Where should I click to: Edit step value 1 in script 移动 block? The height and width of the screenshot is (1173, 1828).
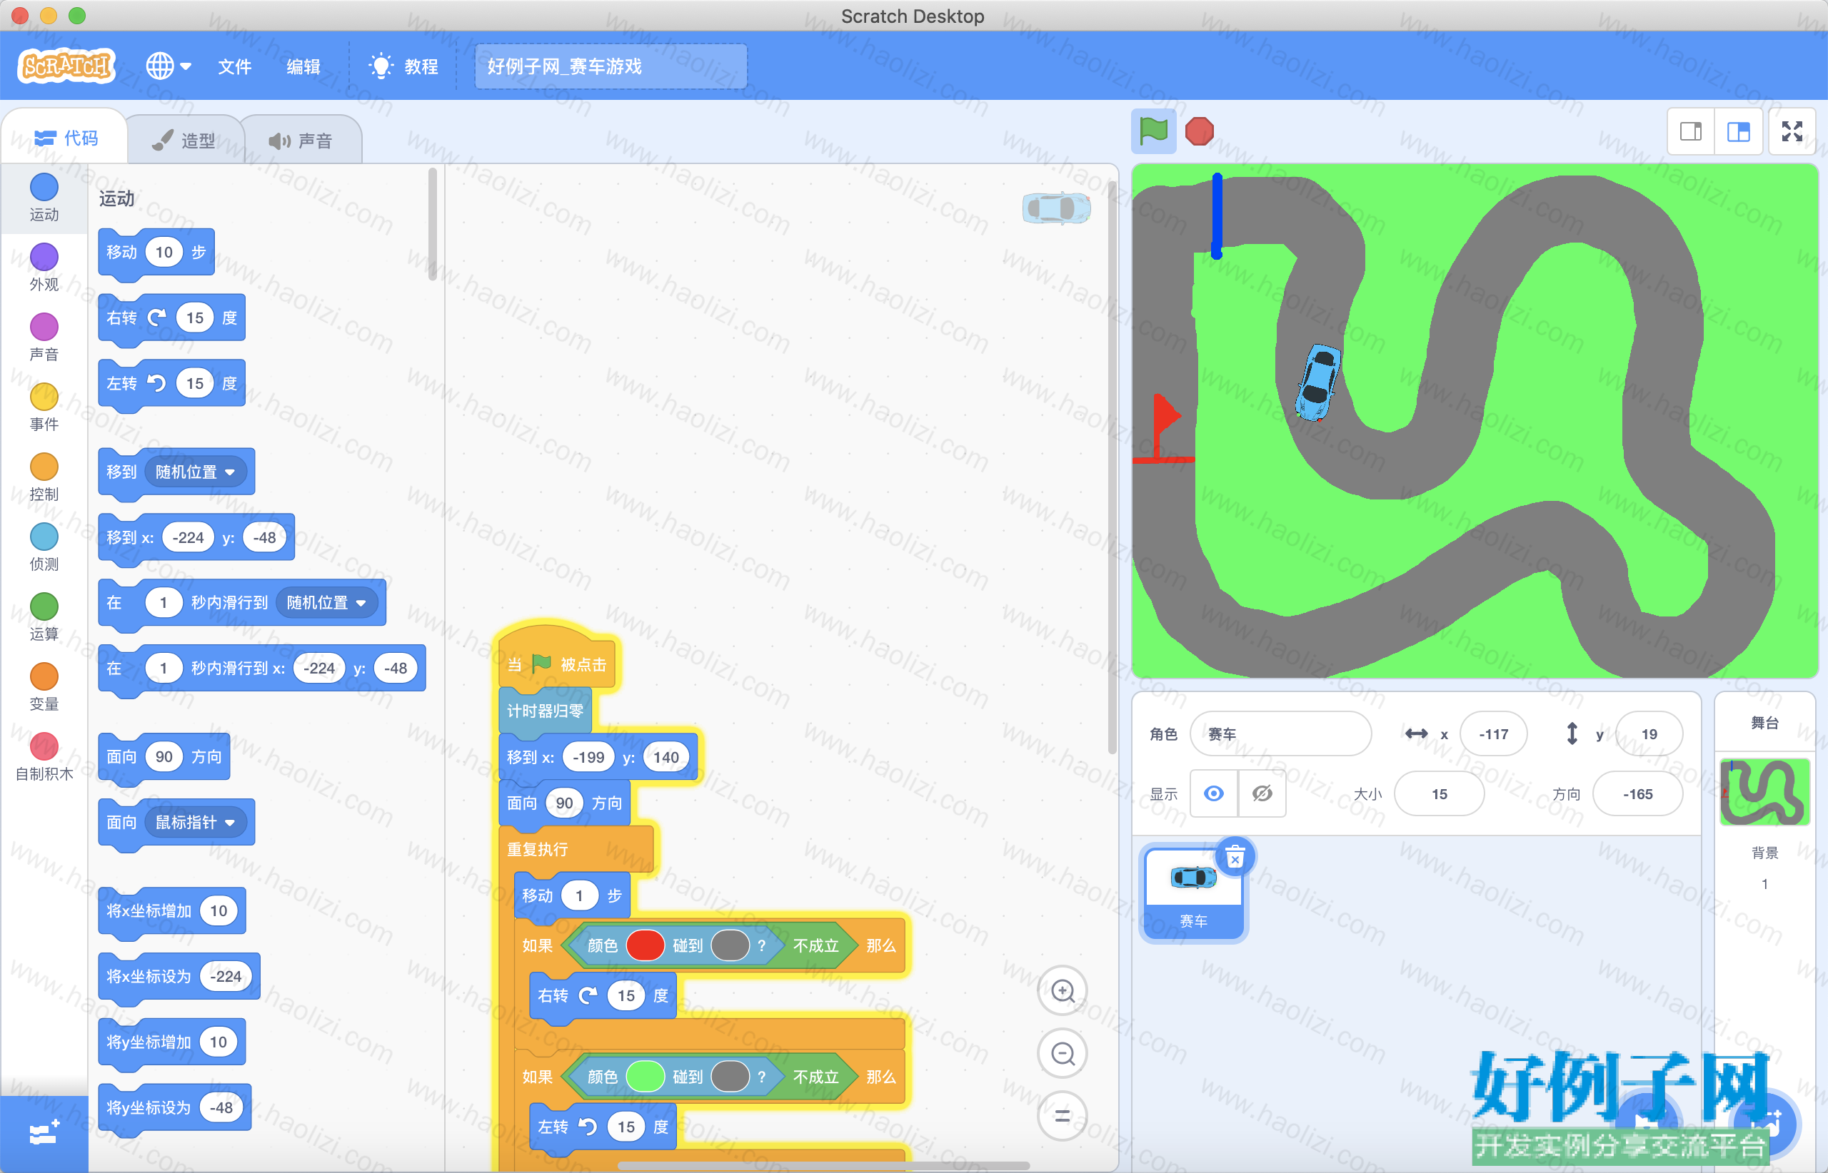coord(579,895)
